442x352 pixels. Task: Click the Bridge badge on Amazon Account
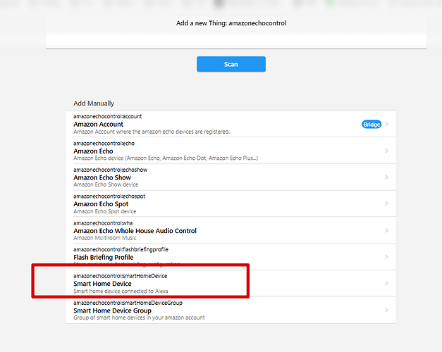click(372, 125)
